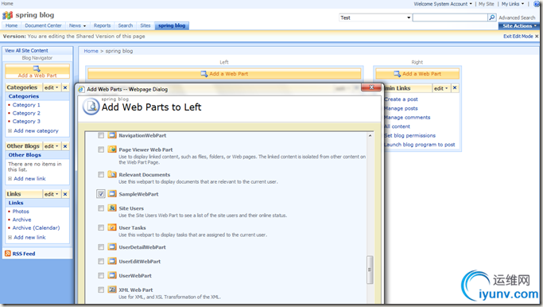The image size is (543, 307).
Task: Open the Reports tab
Action: tap(102, 25)
